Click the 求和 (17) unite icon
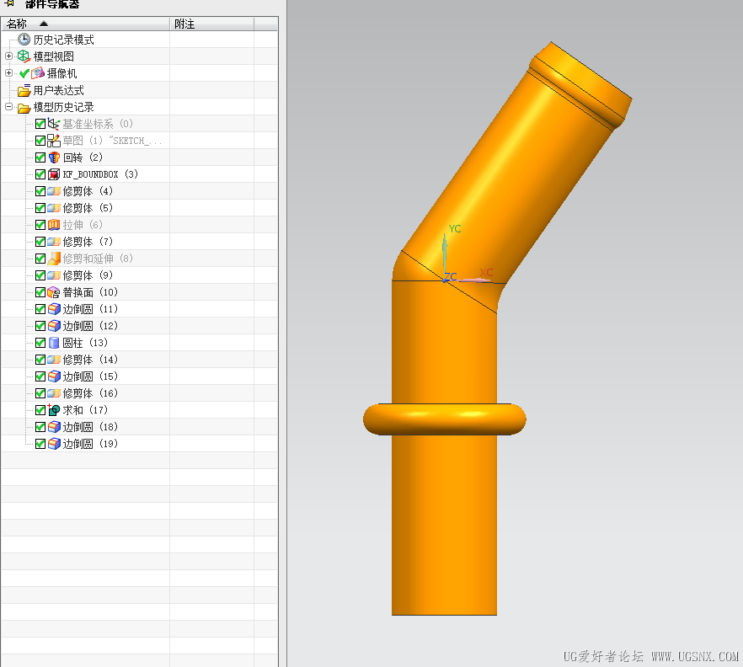 point(54,410)
